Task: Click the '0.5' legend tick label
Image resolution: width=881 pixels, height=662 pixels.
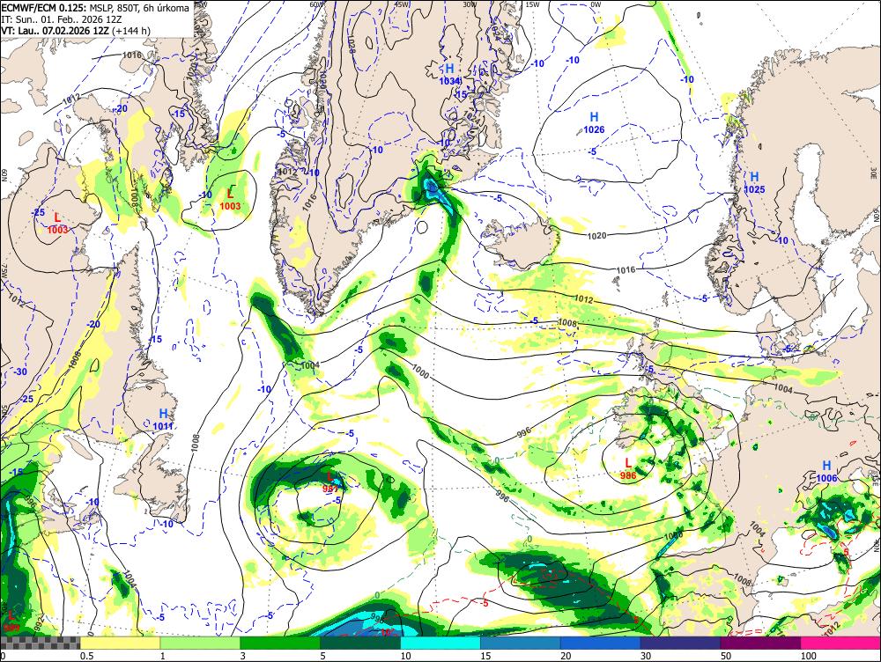Action: [86, 656]
